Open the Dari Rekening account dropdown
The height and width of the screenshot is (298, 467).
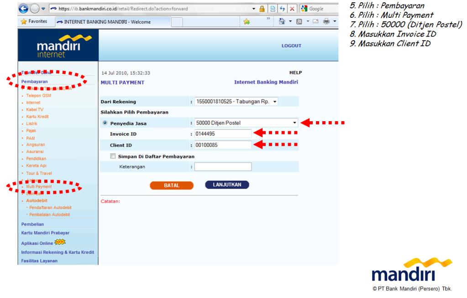click(236, 102)
